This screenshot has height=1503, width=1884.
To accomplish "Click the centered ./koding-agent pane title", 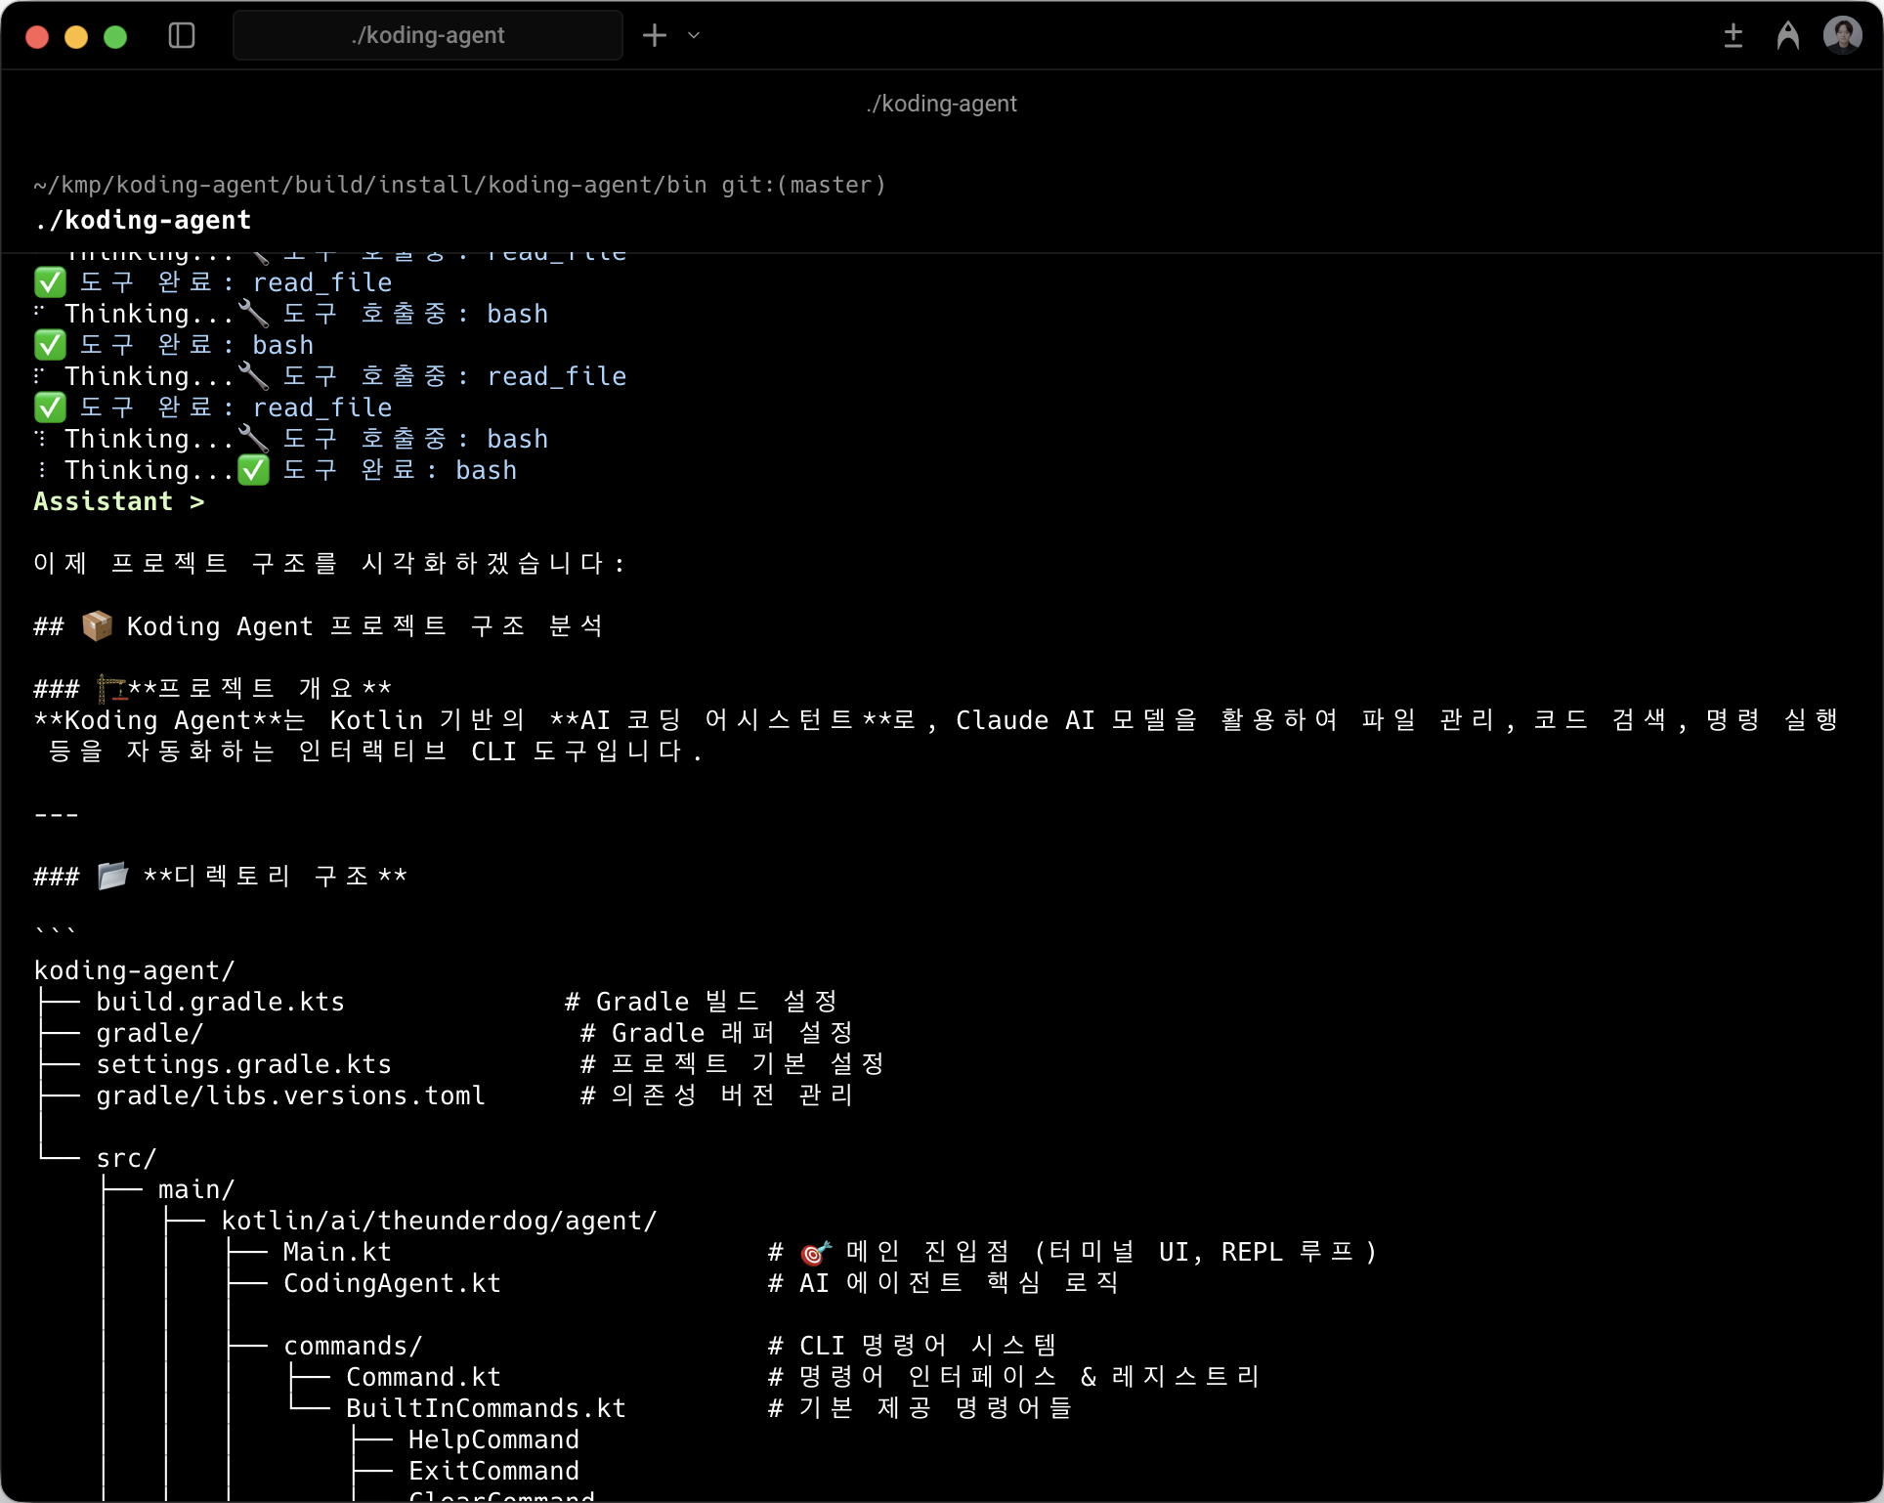I will [941, 104].
